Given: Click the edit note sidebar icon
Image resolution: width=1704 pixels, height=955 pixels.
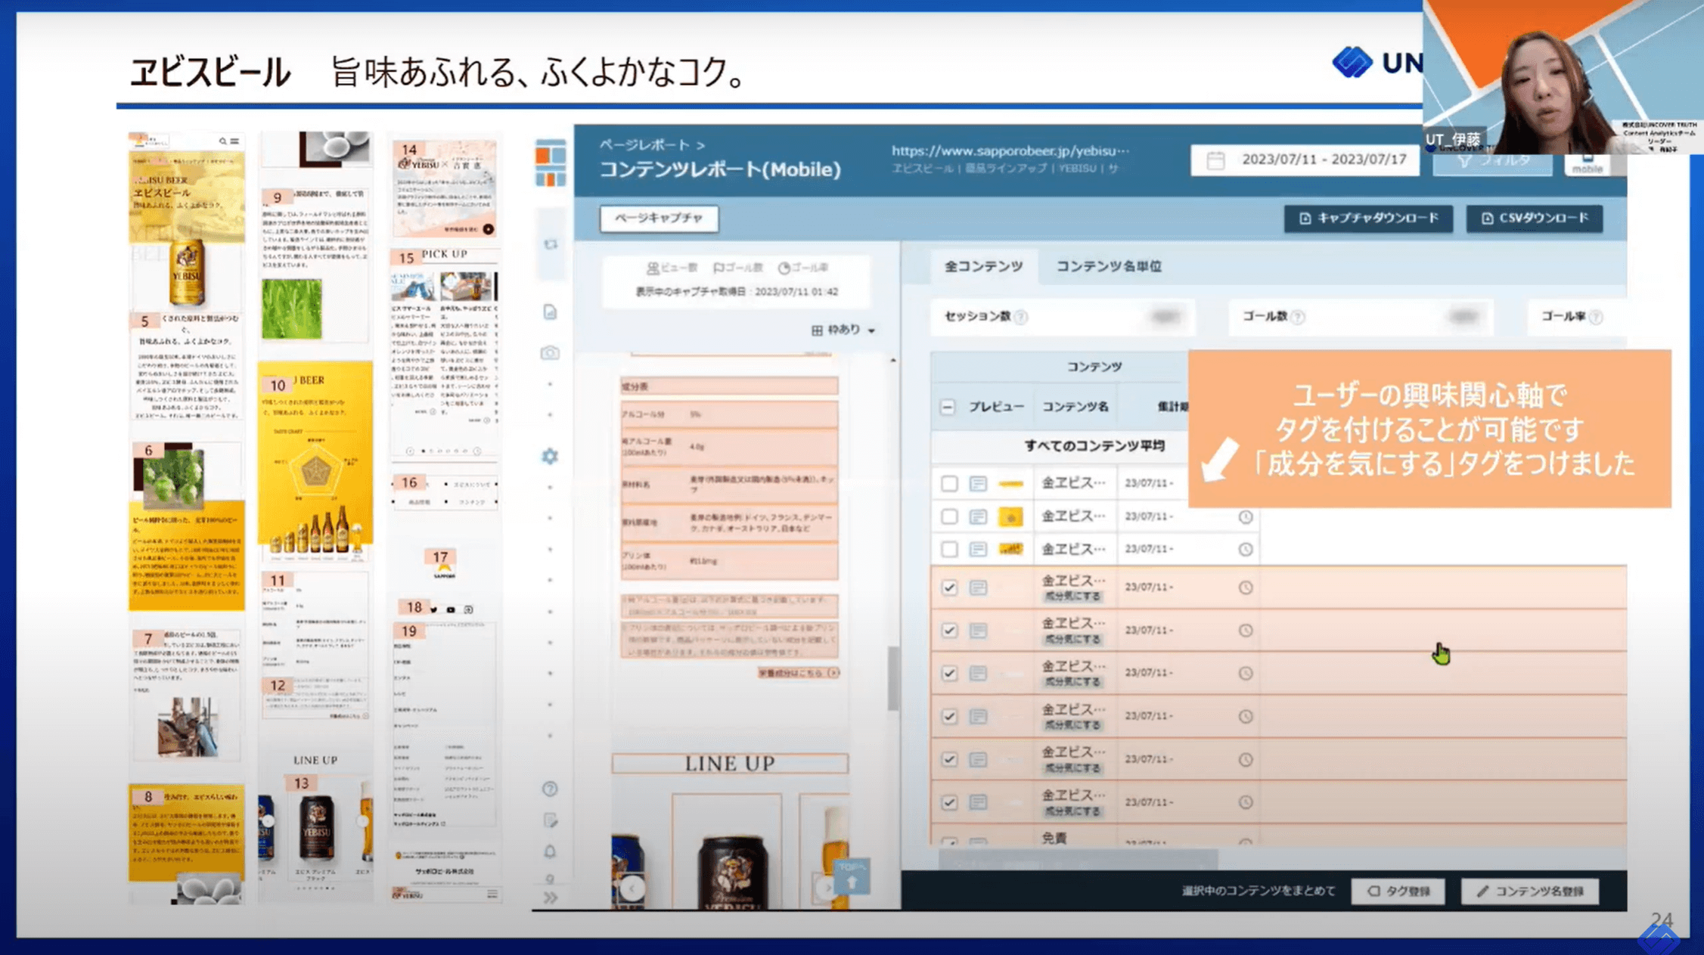Looking at the screenshot, I should point(551,820).
